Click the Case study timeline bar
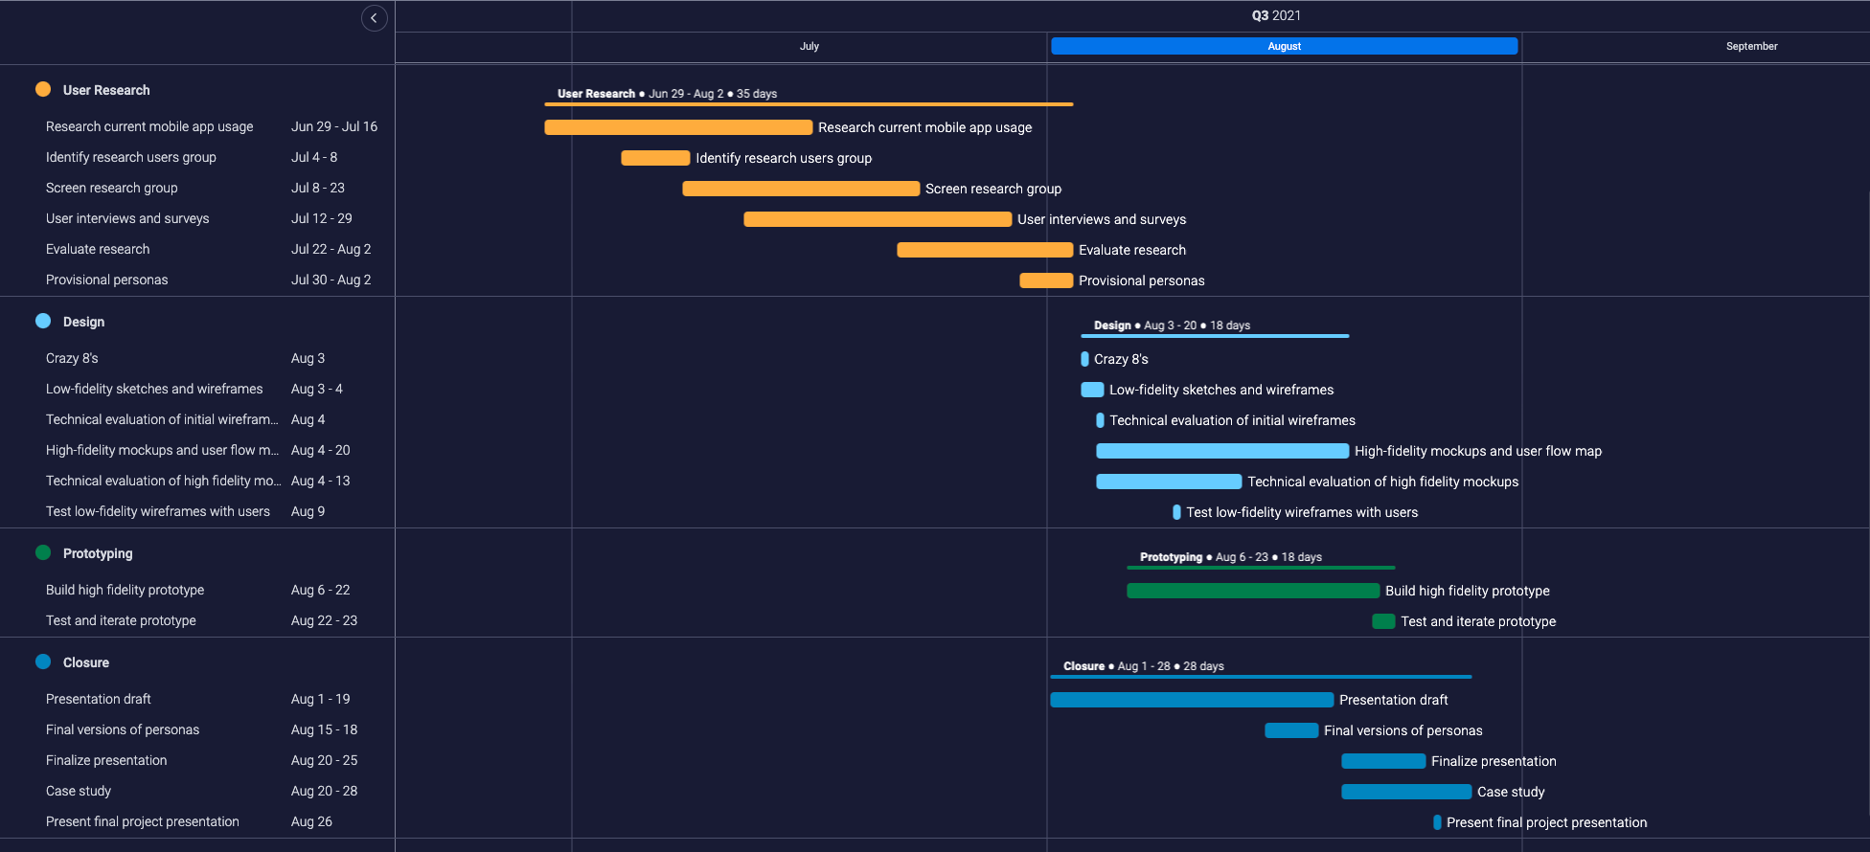The width and height of the screenshot is (1870, 852). (x=1406, y=792)
